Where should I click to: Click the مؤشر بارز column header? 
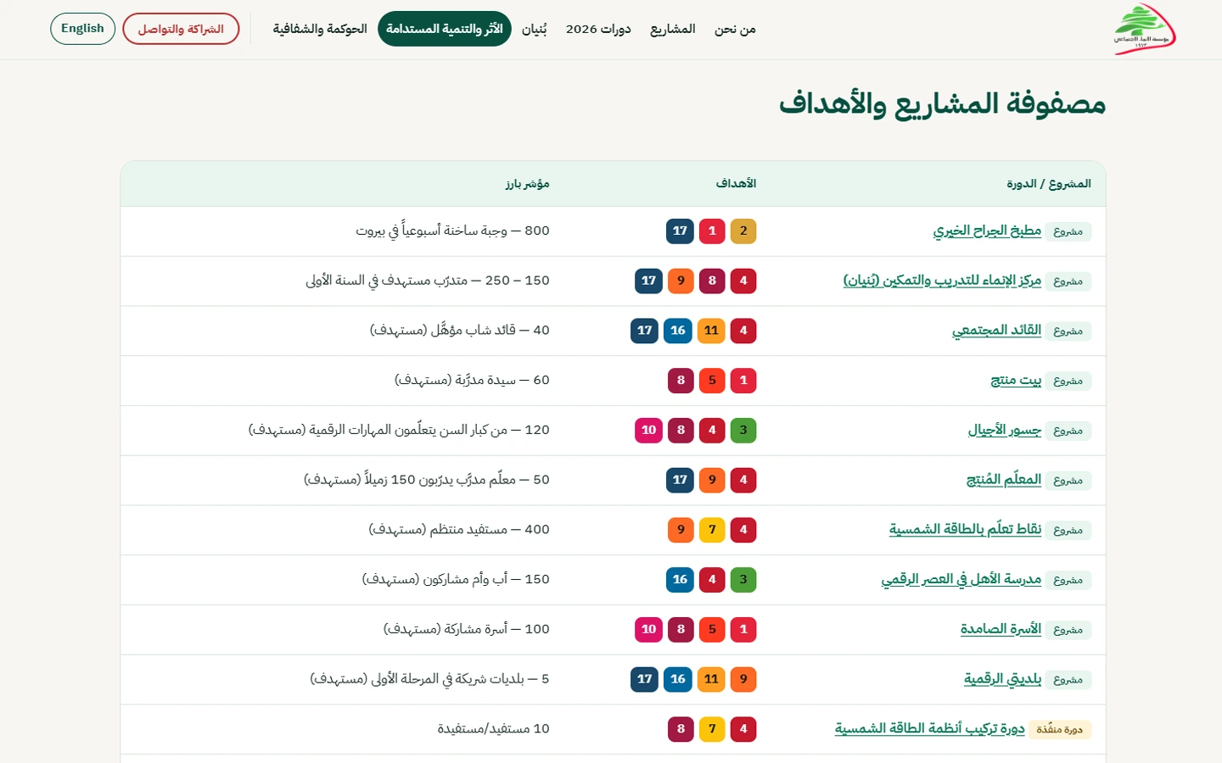[527, 184]
